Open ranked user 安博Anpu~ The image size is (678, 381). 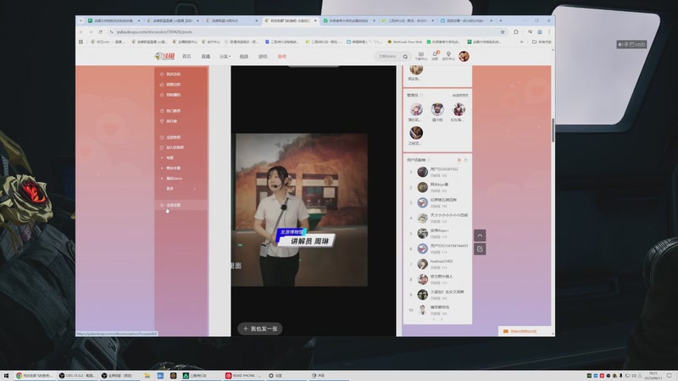[439, 230]
